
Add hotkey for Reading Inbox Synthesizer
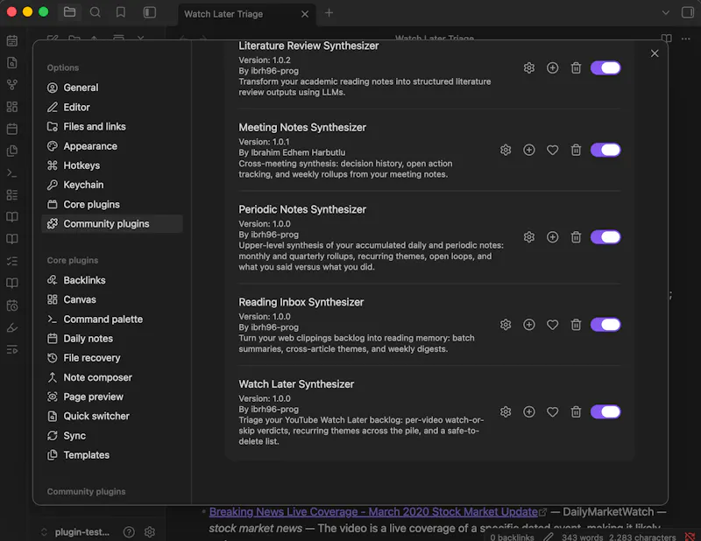[529, 325]
